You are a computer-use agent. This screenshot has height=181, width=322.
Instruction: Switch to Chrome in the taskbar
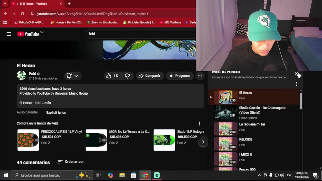[x=145, y=175]
